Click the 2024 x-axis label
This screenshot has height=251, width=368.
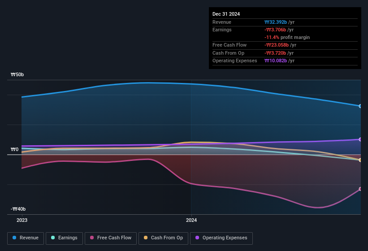(191, 220)
